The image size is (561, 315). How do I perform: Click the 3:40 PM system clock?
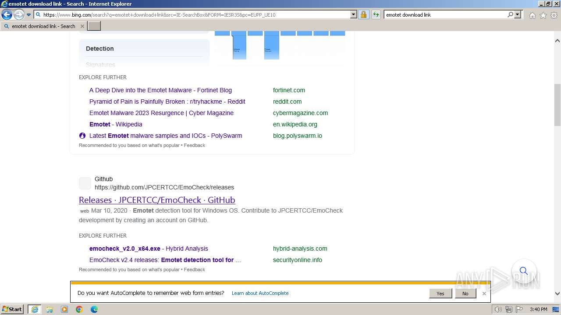coord(538,309)
